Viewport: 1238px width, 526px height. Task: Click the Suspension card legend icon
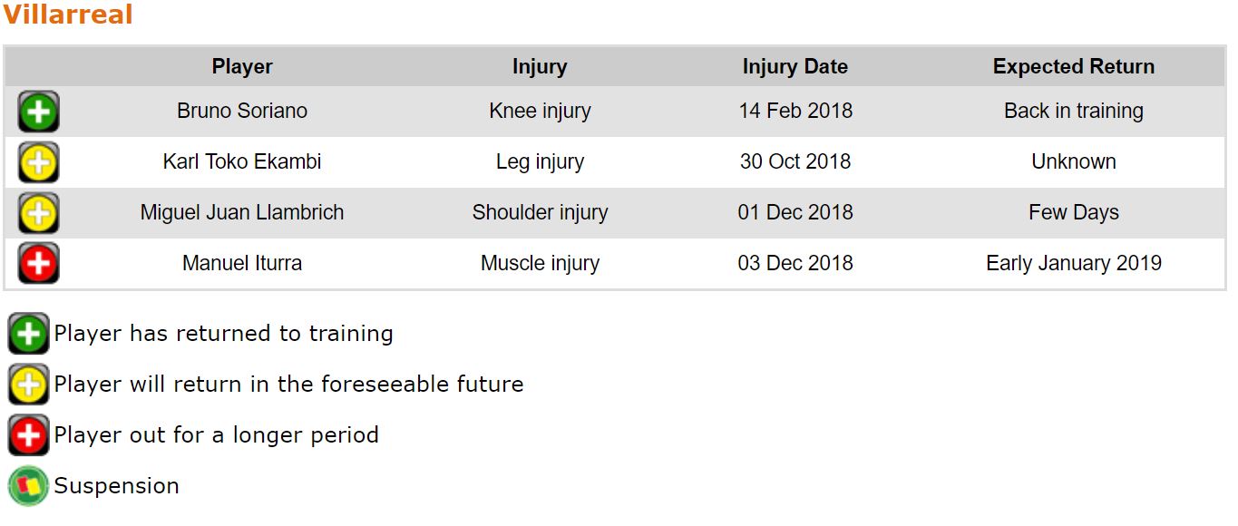click(28, 486)
